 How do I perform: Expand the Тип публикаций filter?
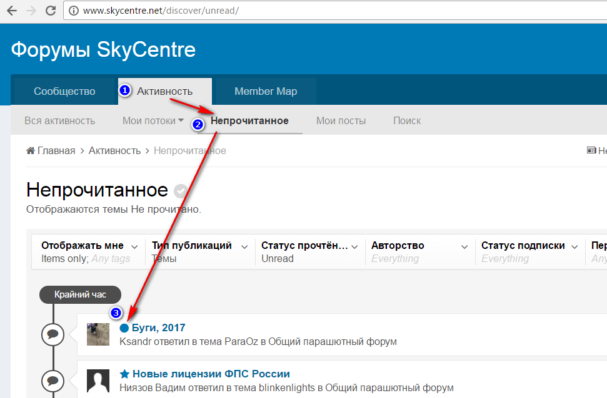coord(200,251)
